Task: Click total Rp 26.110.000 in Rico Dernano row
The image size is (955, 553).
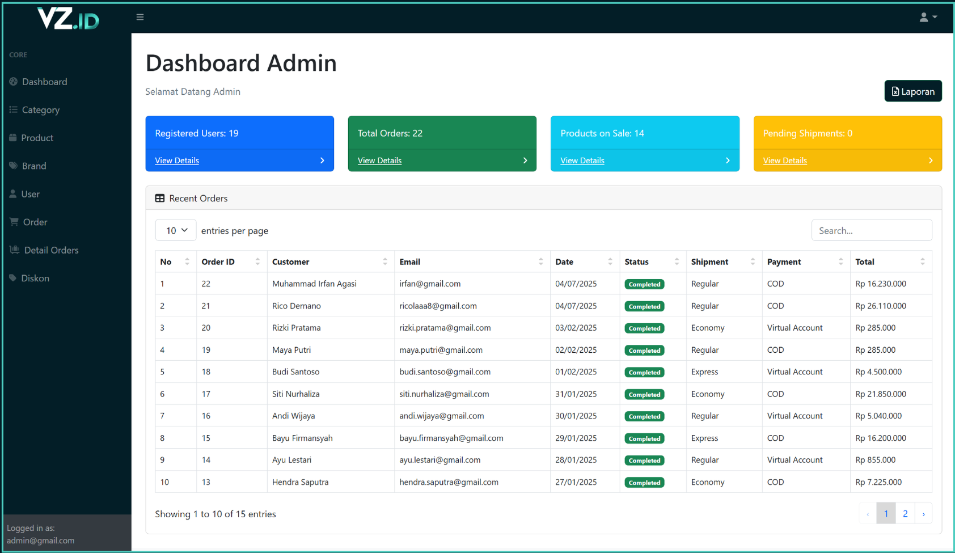Action: 881,306
